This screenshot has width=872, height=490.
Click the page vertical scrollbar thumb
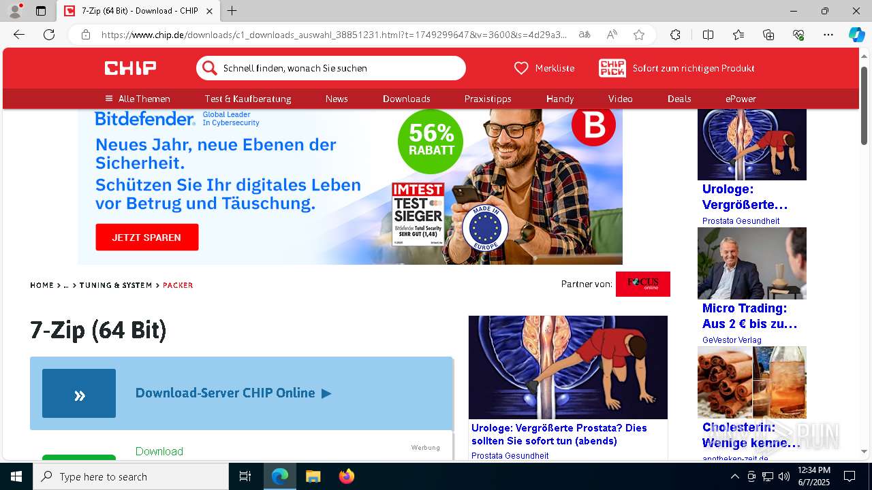[865, 105]
